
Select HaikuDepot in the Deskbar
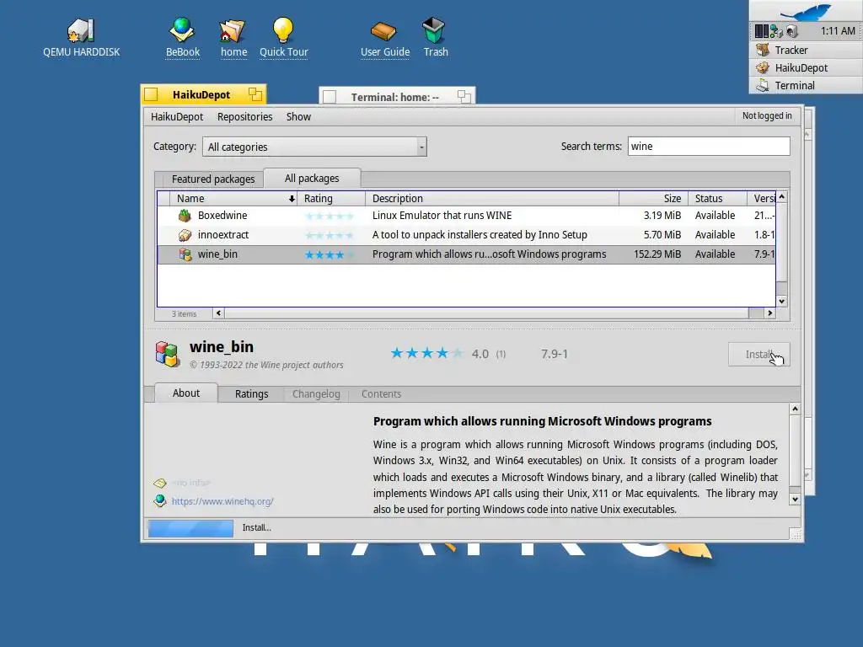click(x=806, y=67)
